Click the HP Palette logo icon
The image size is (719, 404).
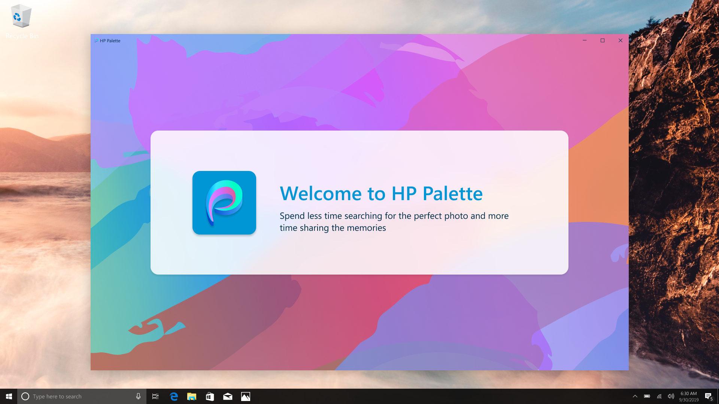pos(224,203)
